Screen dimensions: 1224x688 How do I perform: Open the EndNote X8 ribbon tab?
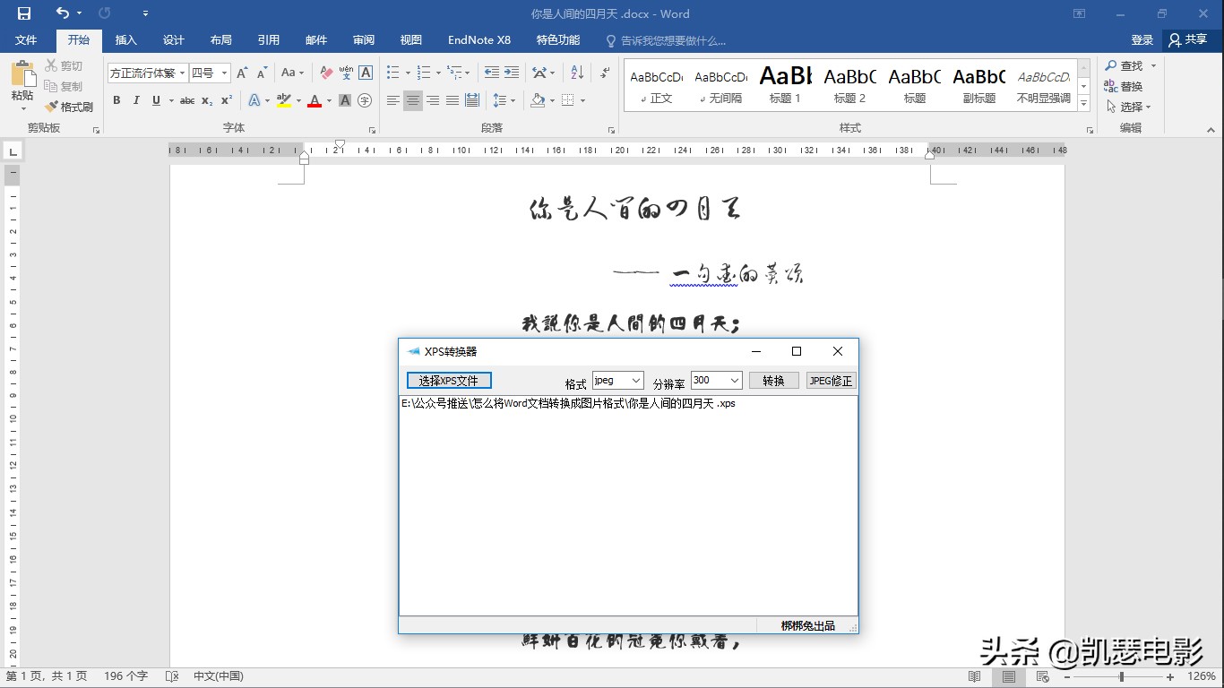click(x=478, y=40)
